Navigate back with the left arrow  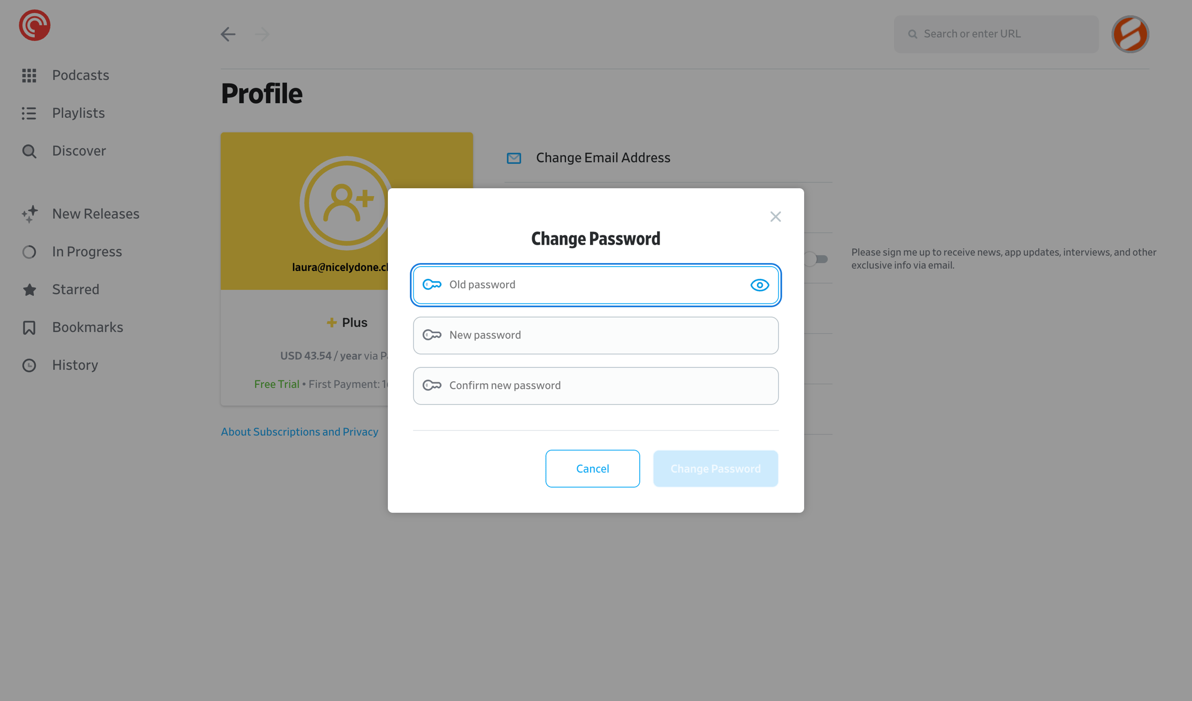tap(228, 34)
